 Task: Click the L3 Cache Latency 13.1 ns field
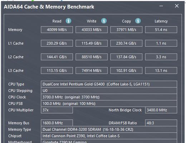[x=161, y=70]
